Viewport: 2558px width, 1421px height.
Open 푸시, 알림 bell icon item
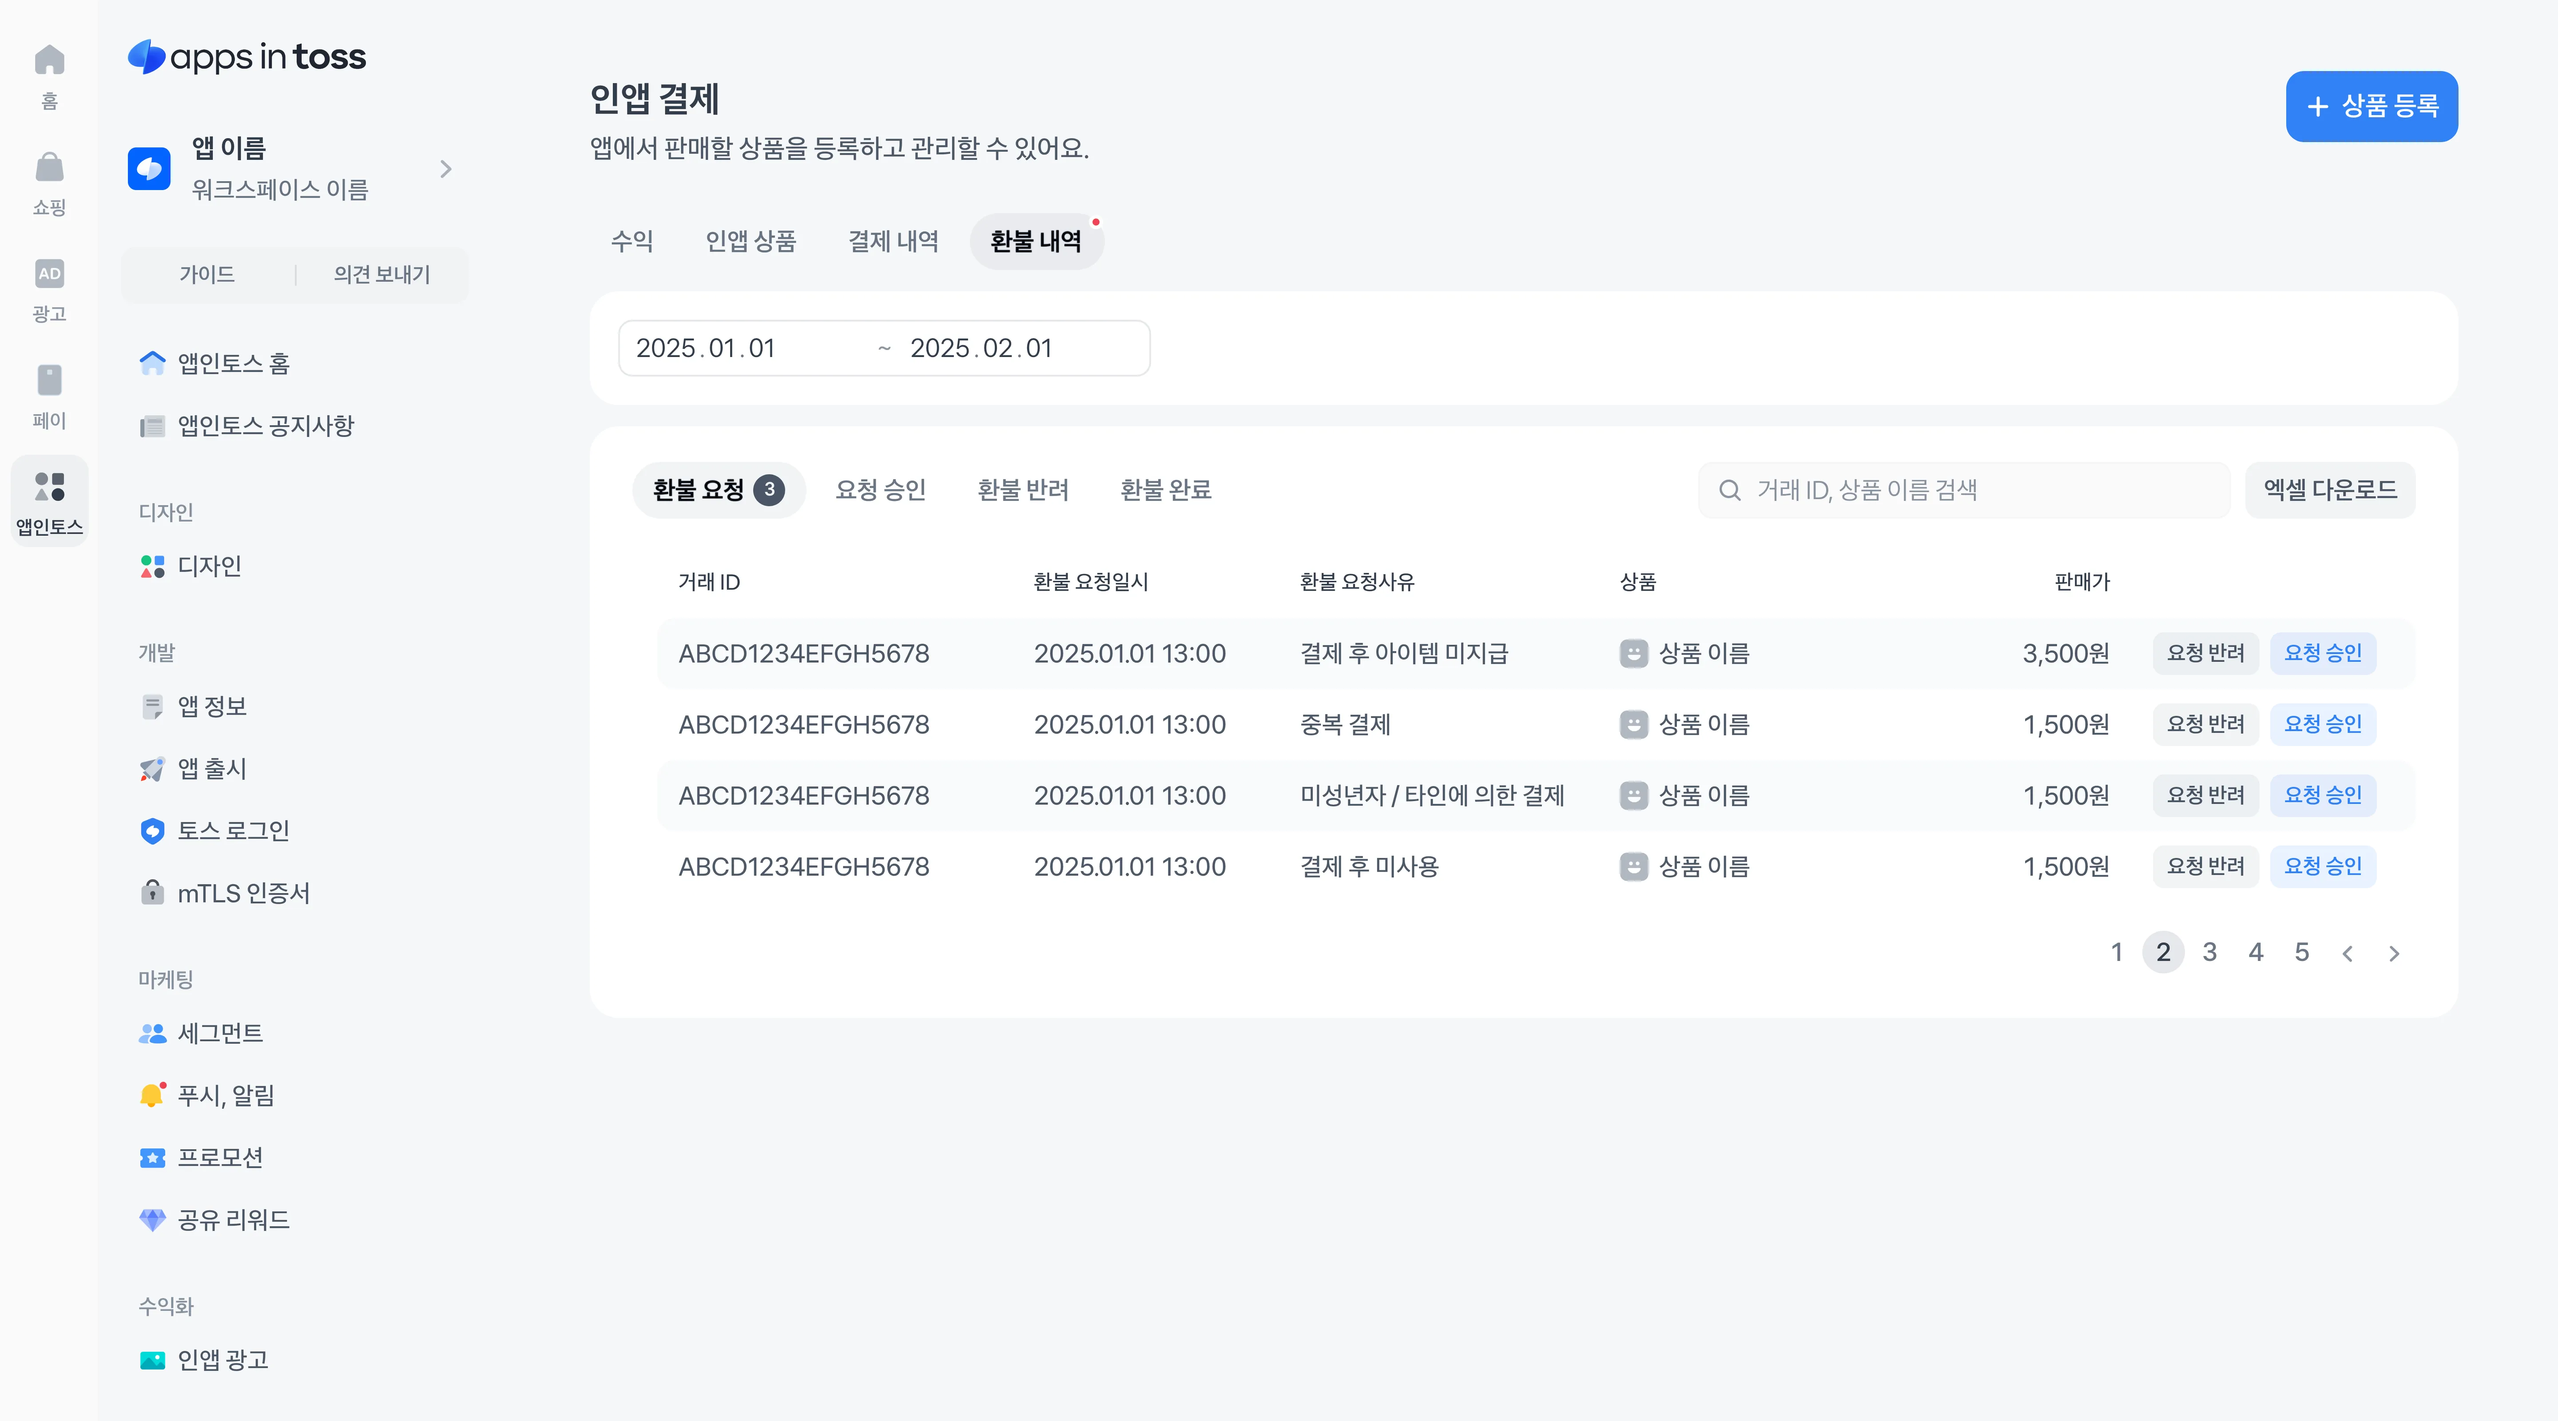(x=152, y=1096)
